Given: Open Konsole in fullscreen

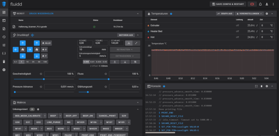Looking at the screenshot, I should point(256,86).
